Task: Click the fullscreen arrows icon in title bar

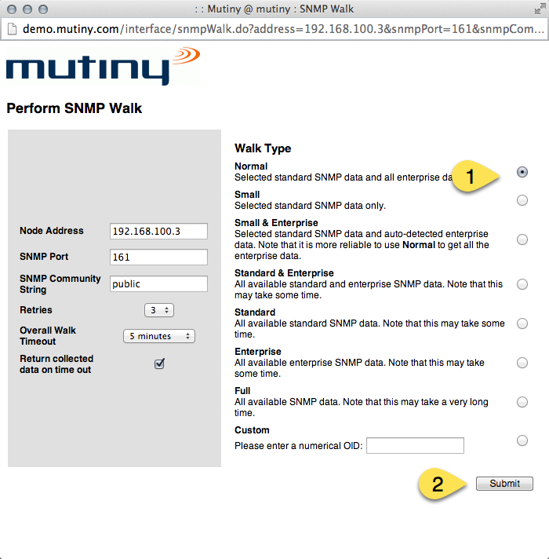Action: [x=540, y=9]
